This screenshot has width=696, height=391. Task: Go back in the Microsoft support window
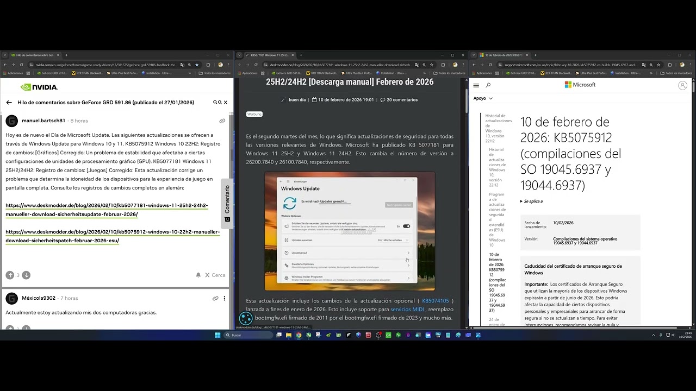(474, 65)
